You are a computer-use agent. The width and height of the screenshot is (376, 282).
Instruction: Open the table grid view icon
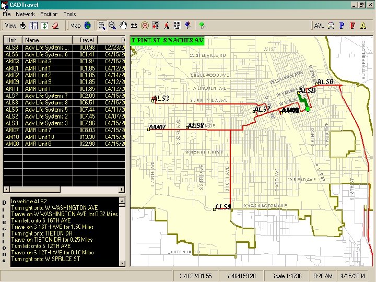pyautogui.click(x=33, y=26)
